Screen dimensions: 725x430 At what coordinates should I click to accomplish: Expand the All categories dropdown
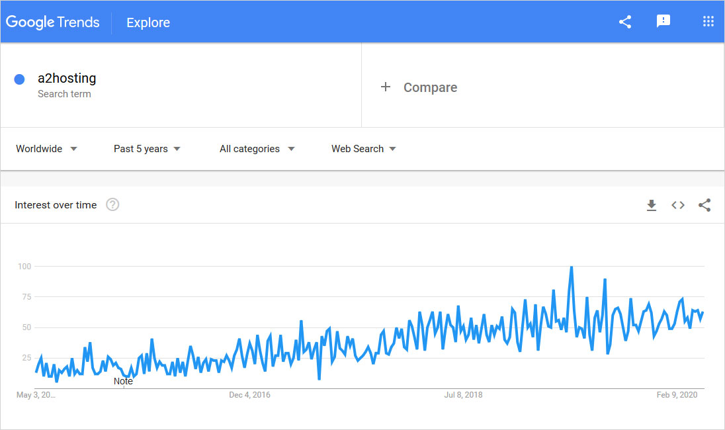coord(257,149)
